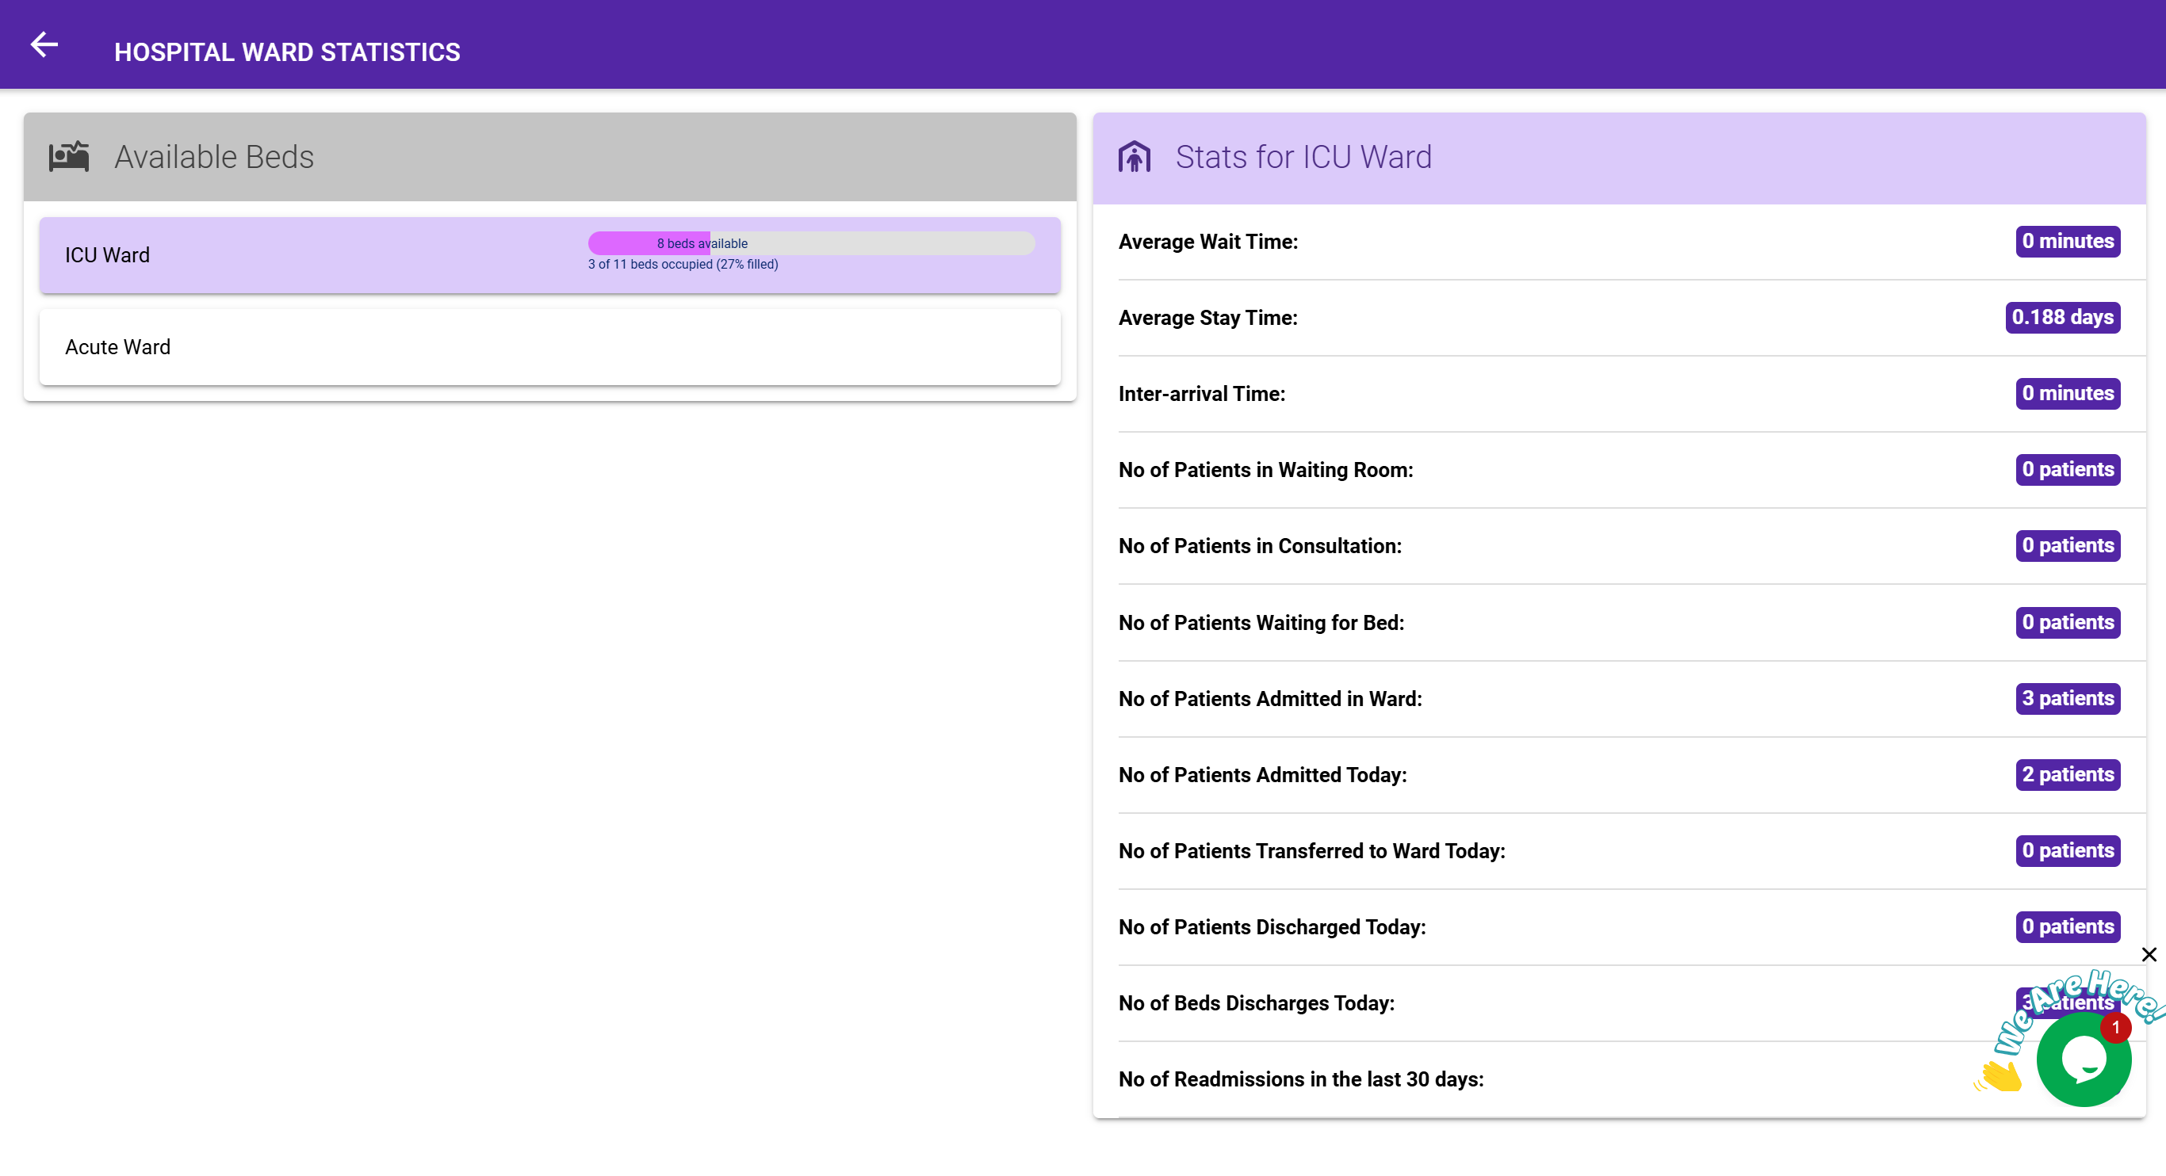
Task: Click No of Patients Discharged Today label
Action: coord(1272,927)
